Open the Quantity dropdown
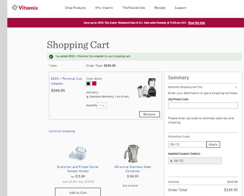 (x=101, y=105)
